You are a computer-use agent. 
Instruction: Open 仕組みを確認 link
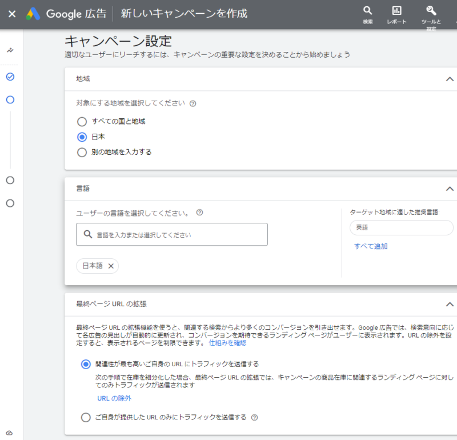coord(227,343)
